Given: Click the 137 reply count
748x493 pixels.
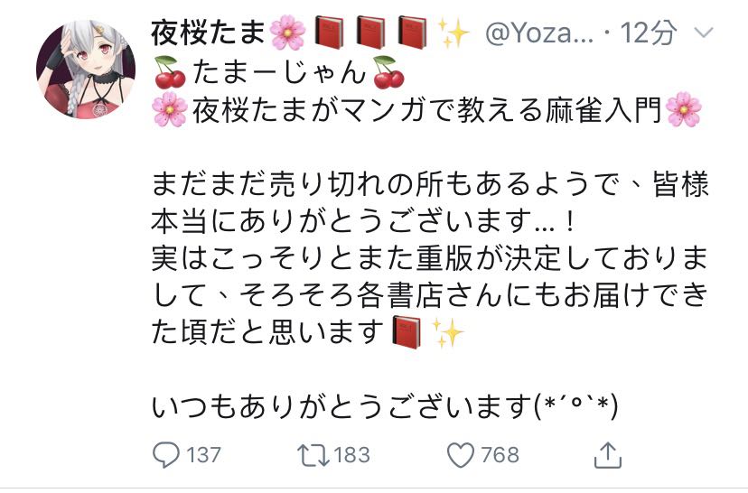Looking at the screenshot, I should click(203, 455).
